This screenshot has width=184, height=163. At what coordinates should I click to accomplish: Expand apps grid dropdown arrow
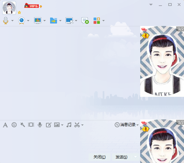103,21
